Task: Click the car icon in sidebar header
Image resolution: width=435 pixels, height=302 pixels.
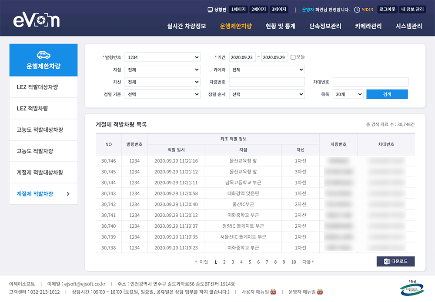Action: [x=43, y=55]
